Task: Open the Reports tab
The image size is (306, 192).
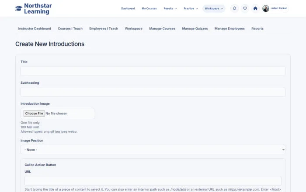Action: [x=257, y=28]
